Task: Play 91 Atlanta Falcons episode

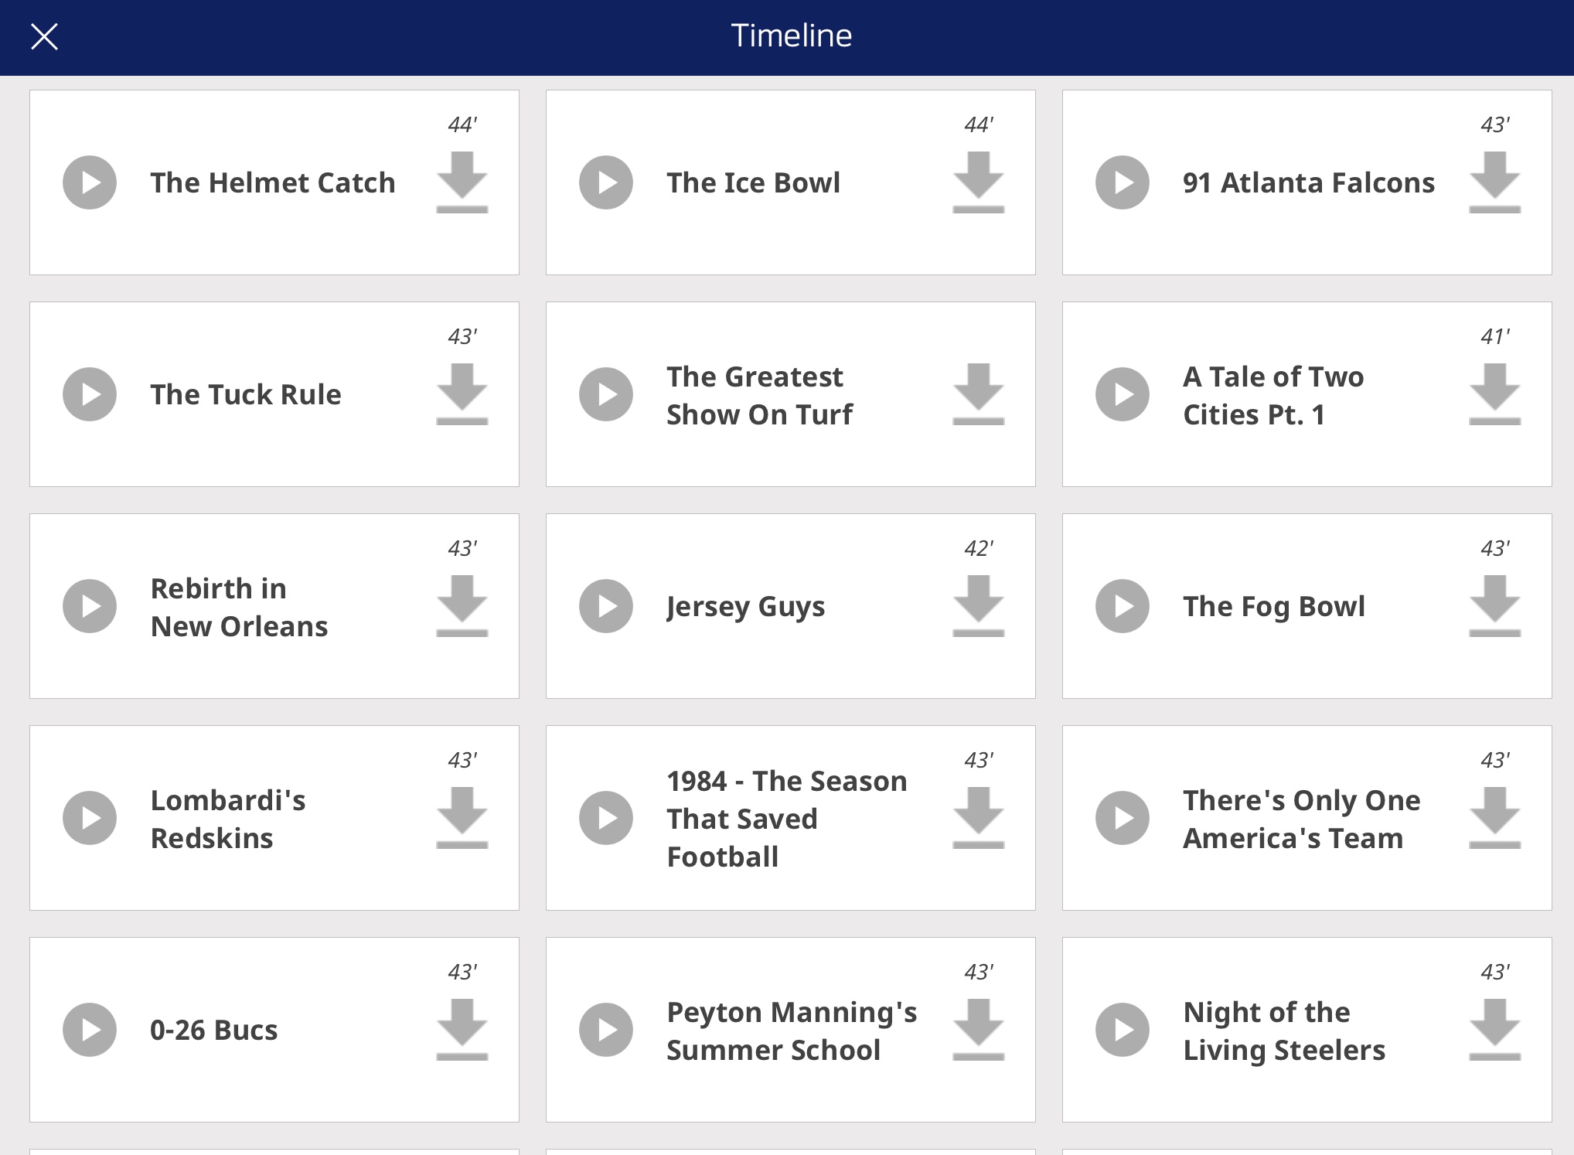Action: 1123,182
